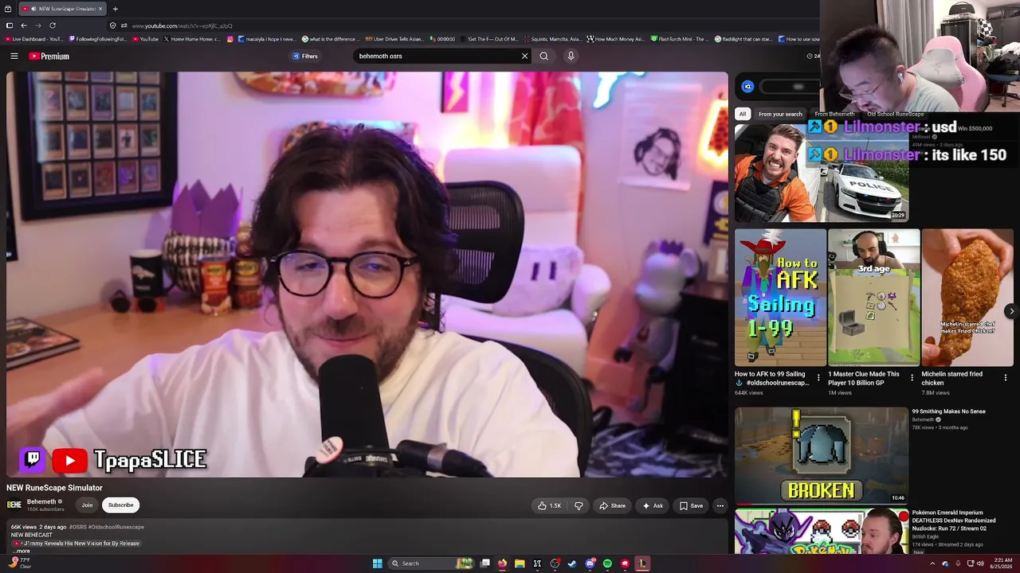The image size is (1020, 573).
Task: Open the #OSRS hashtag link
Action: tap(78, 527)
